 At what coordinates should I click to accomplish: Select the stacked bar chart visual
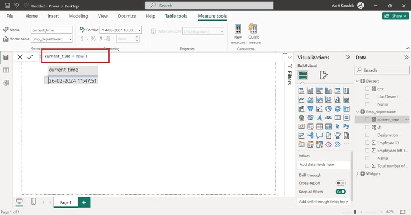click(x=301, y=91)
